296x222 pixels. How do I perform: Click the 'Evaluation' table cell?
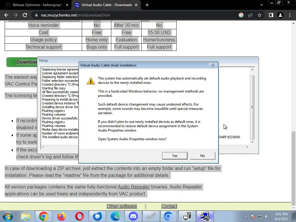pyautogui.click(x=126, y=40)
